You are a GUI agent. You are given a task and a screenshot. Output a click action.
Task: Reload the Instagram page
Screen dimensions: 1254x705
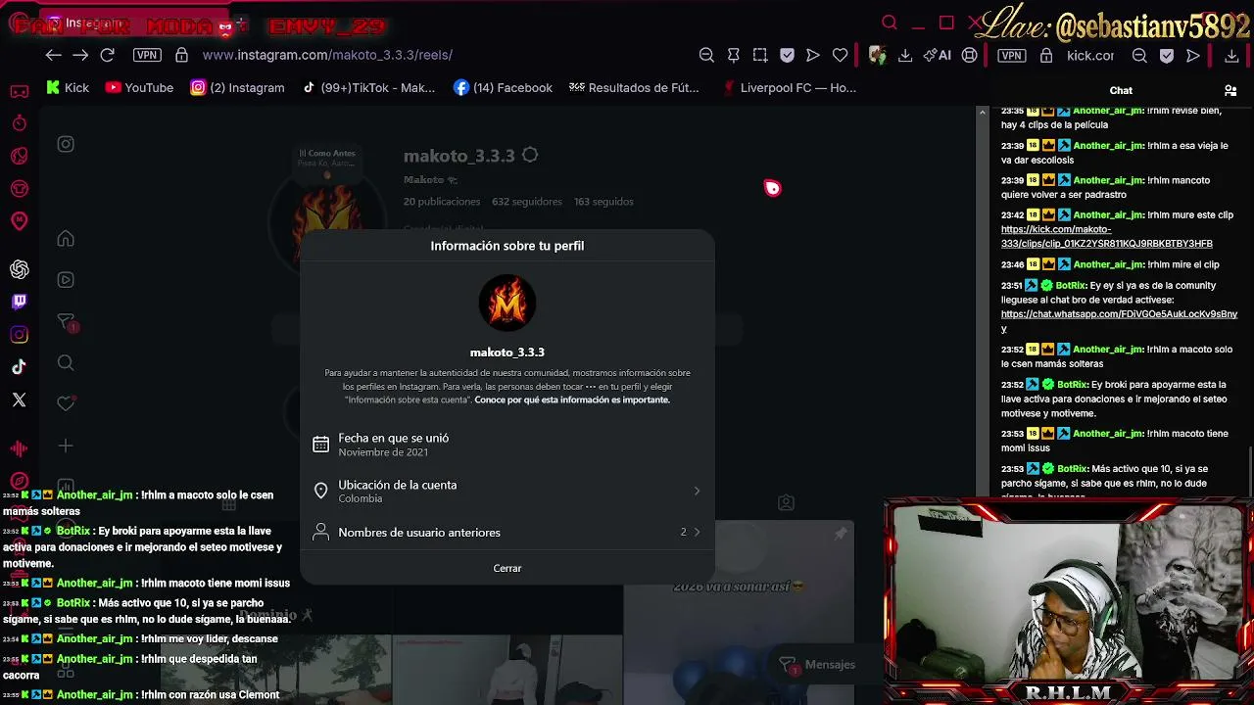tap(108, 55)
